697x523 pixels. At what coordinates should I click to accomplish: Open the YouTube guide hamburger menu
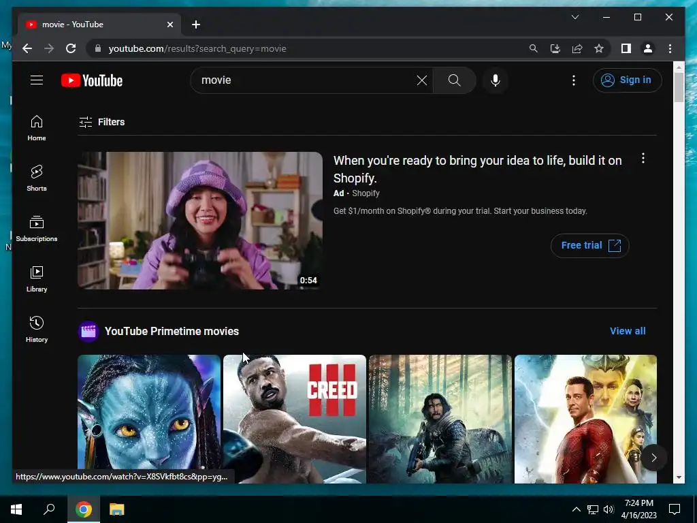(37, 80)
